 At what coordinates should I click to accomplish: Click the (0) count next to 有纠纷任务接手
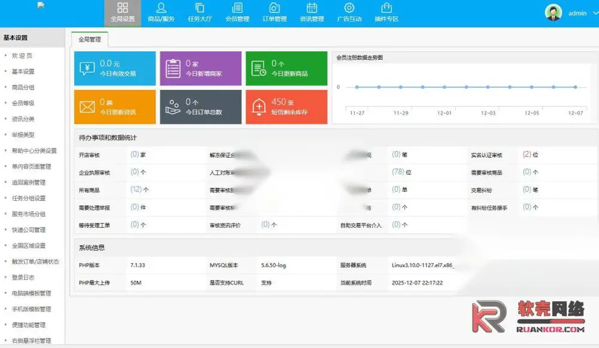click(x=527, y=207)
